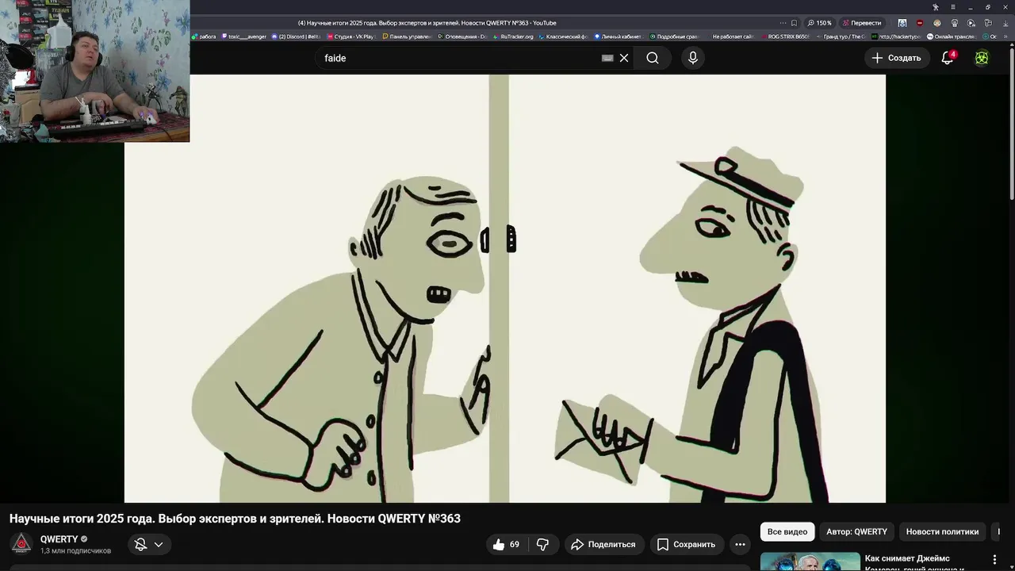
Task: Open the Личный кабинет bookmark
Action: [x=618, y=36]
